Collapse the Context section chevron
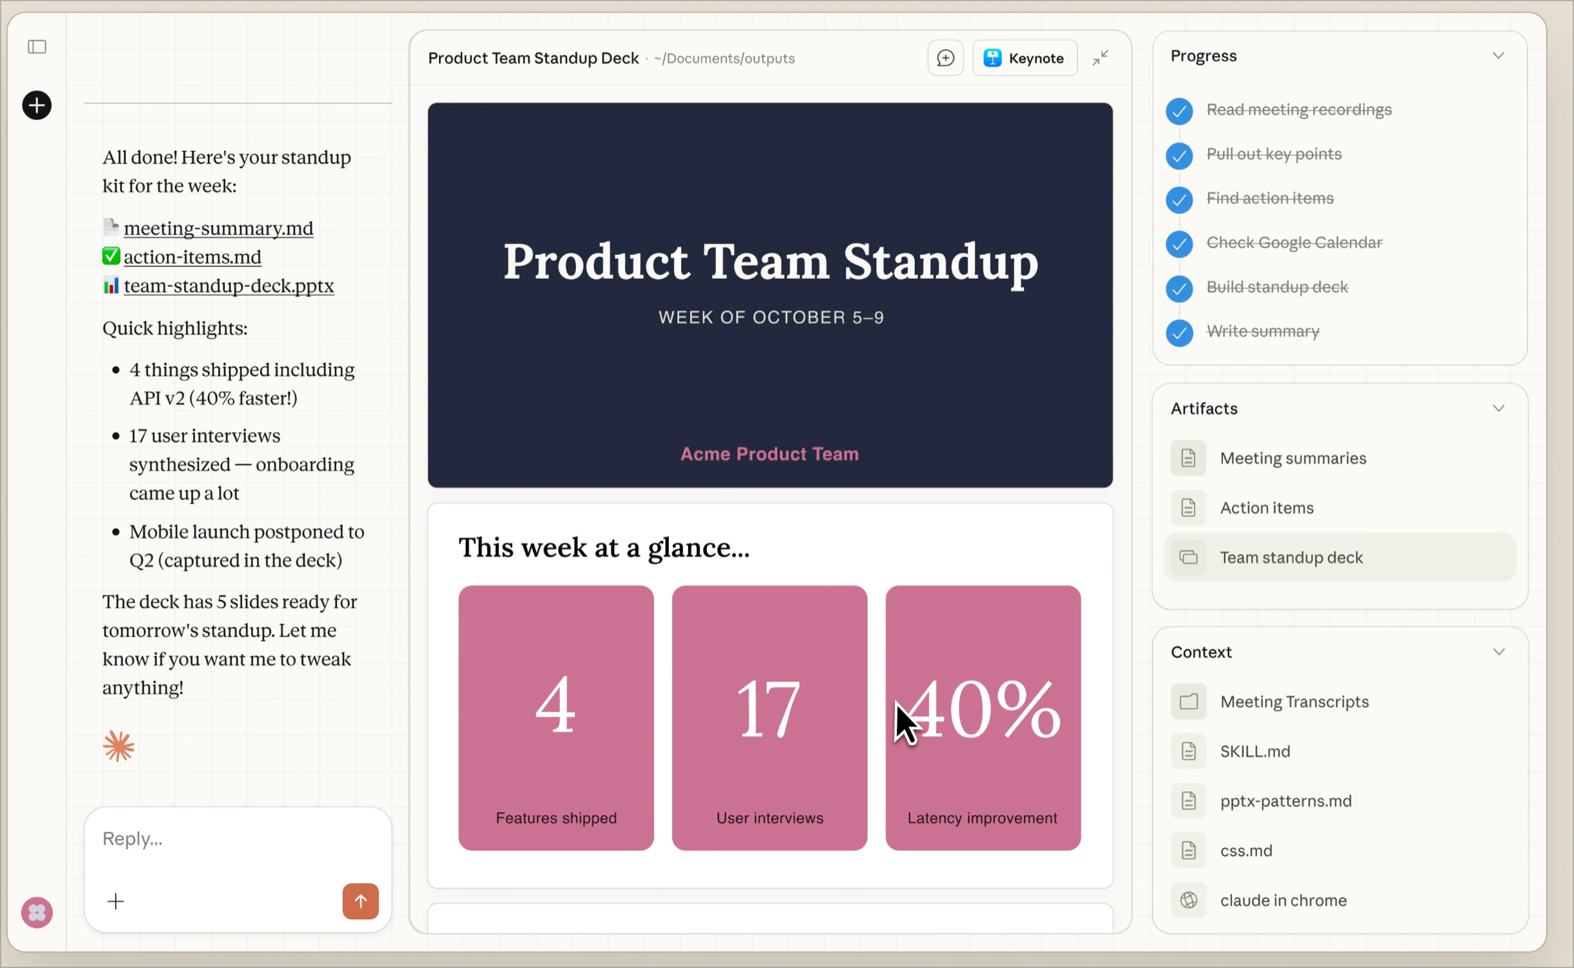The height and width of the screenshot is (968, 1574). click(x=1498, y=652)
